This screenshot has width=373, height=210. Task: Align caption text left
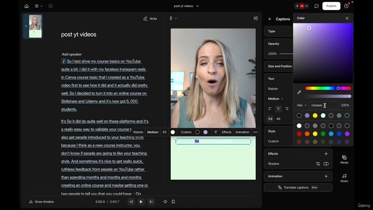point(270,109)
